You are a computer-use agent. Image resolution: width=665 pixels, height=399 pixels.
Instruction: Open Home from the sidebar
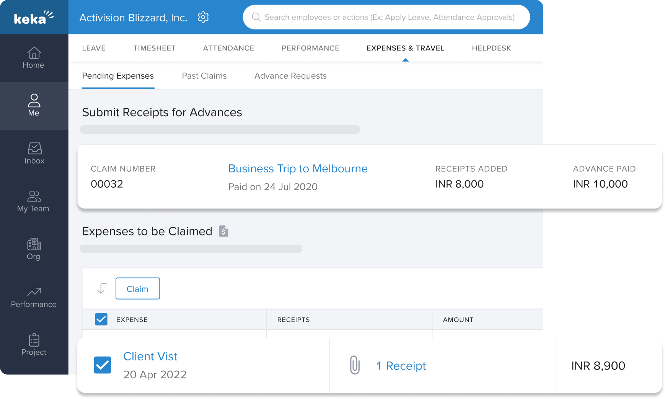tap(33, 58)
